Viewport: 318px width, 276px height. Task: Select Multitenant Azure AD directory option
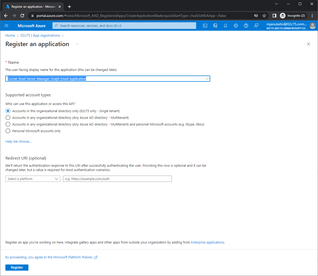pos(8,118)
